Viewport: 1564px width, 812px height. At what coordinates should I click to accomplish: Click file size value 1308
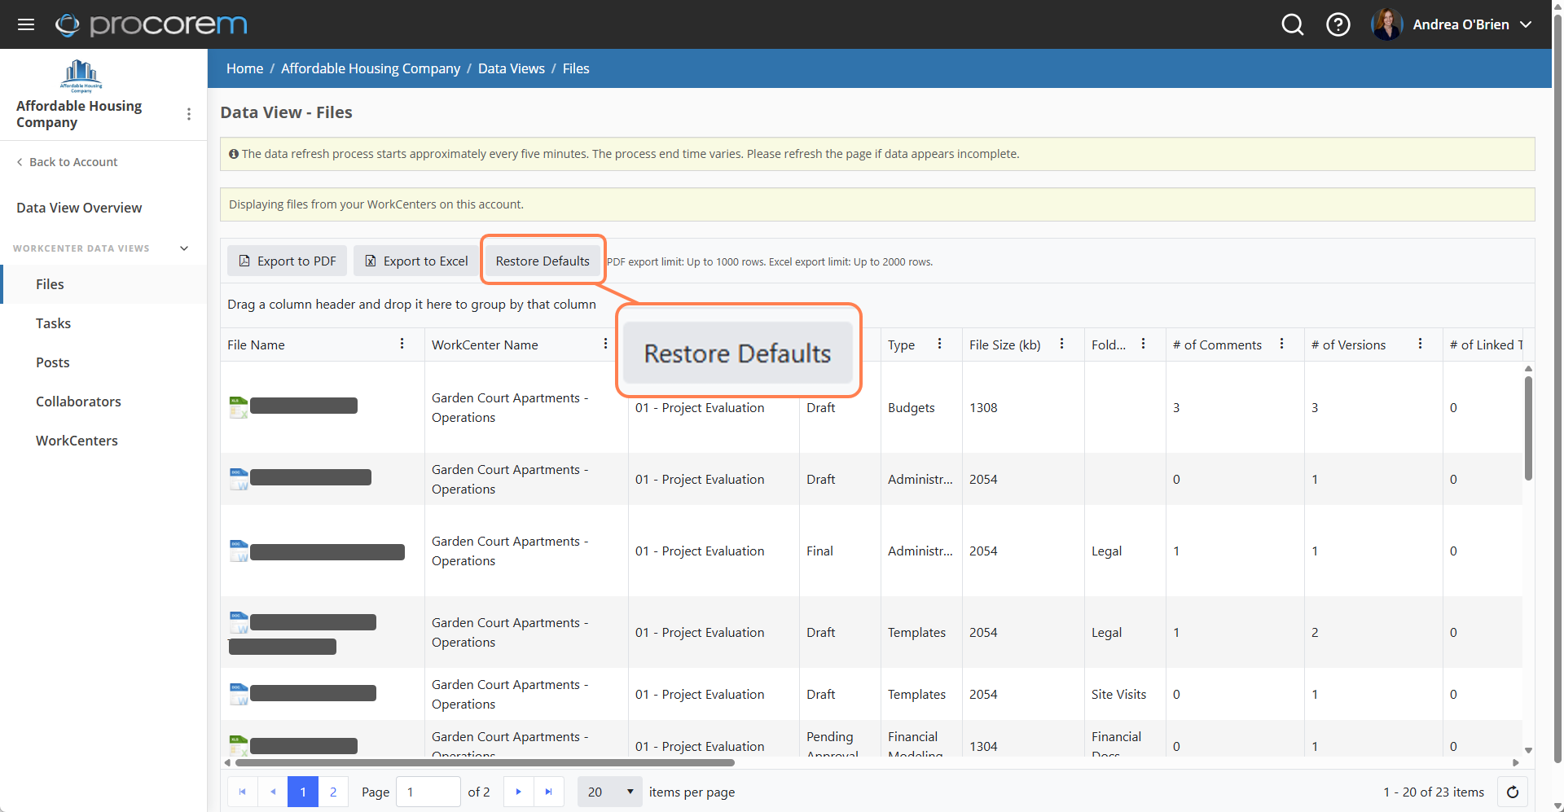tap(983, 407)
